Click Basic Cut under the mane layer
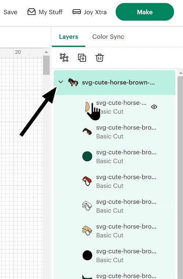 coord(110,136)
